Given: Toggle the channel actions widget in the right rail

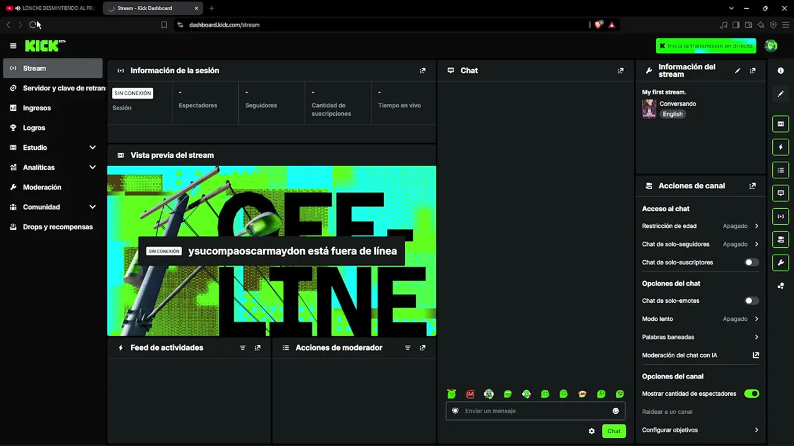Looking at the screenshot, I should click(781, 239).
